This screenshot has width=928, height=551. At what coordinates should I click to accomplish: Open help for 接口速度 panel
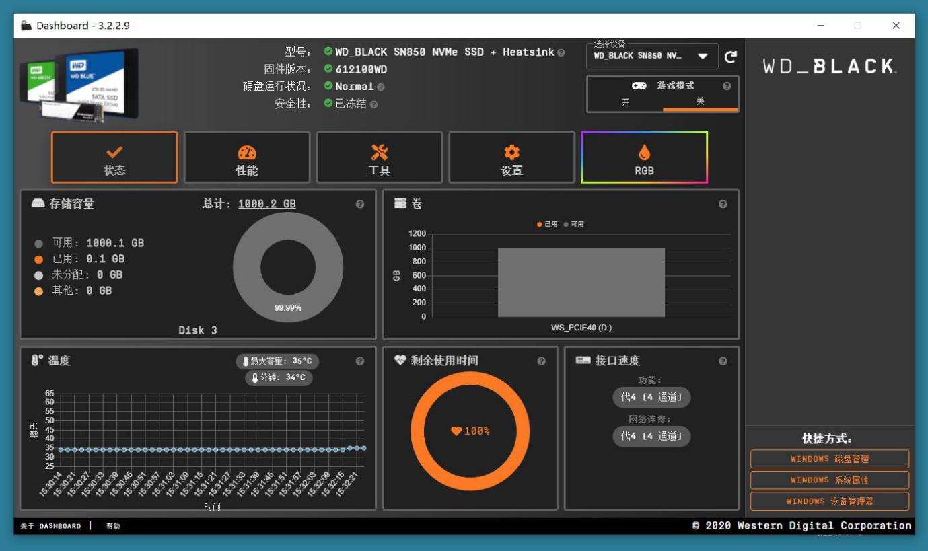[x=723, y=361]
